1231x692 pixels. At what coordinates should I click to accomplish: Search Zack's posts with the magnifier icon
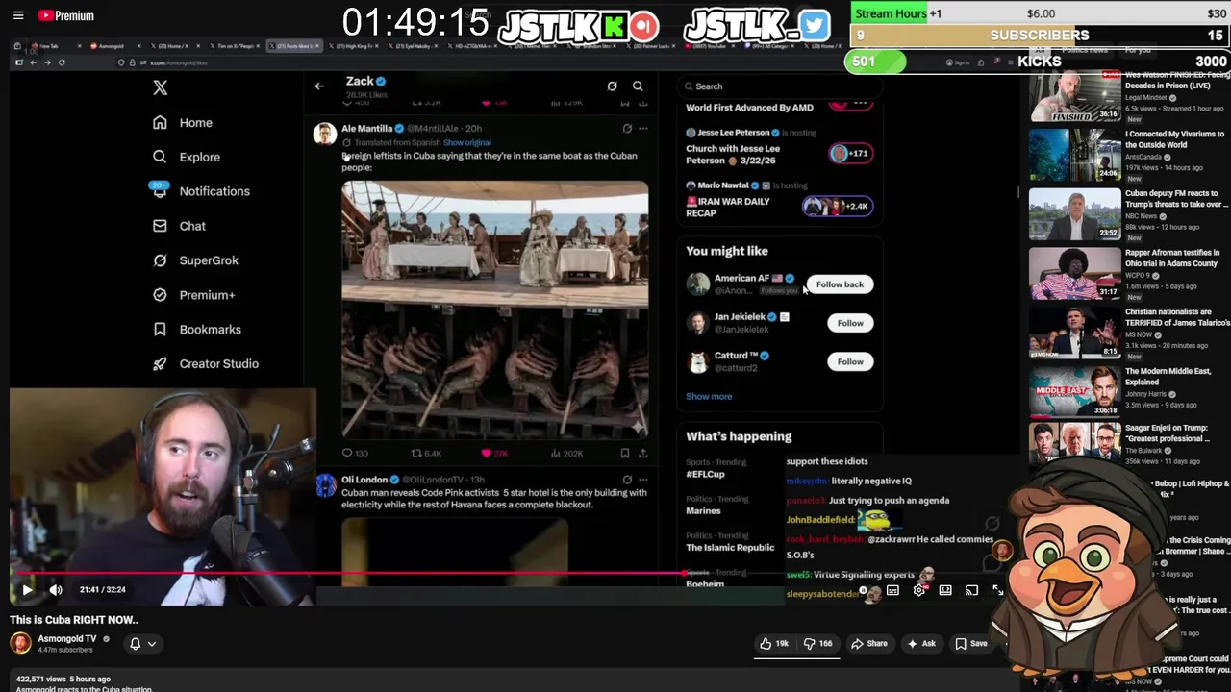pos(638,86)
